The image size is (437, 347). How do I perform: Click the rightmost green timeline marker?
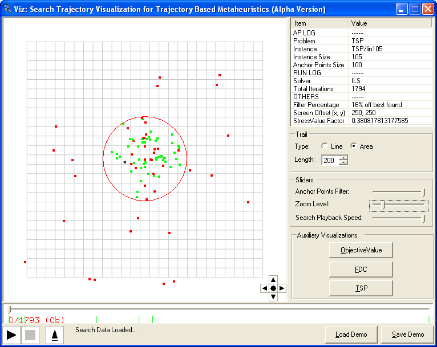coord(429,320)
